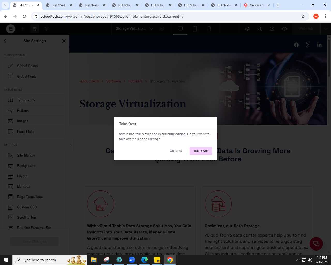The width and height of the screenshot is (331, 265).
Task: Open Background settings
Action: [x=34, y=166]
